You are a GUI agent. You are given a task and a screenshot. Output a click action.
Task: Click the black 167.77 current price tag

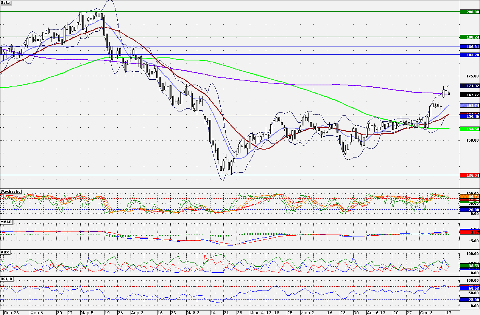(470, 95)
